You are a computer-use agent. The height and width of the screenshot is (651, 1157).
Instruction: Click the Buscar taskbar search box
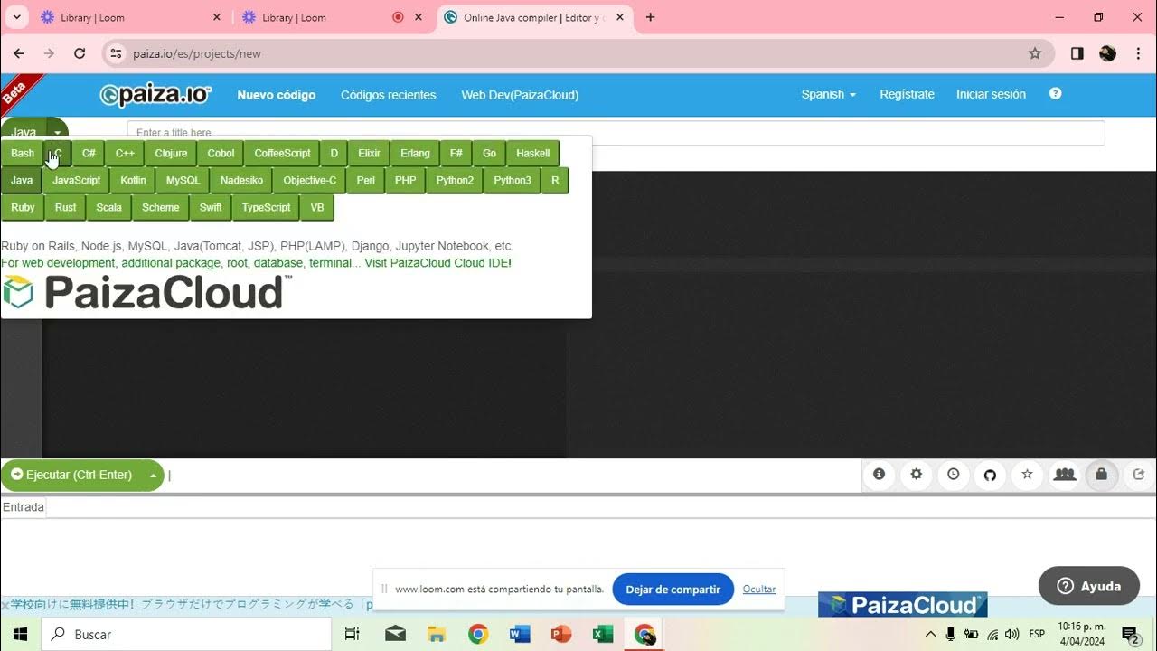tap(186, 634)
